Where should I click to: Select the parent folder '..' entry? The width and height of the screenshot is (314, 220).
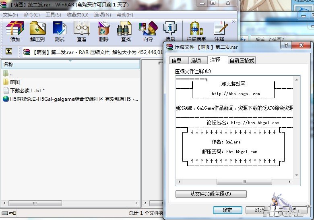tap(8, 73)
